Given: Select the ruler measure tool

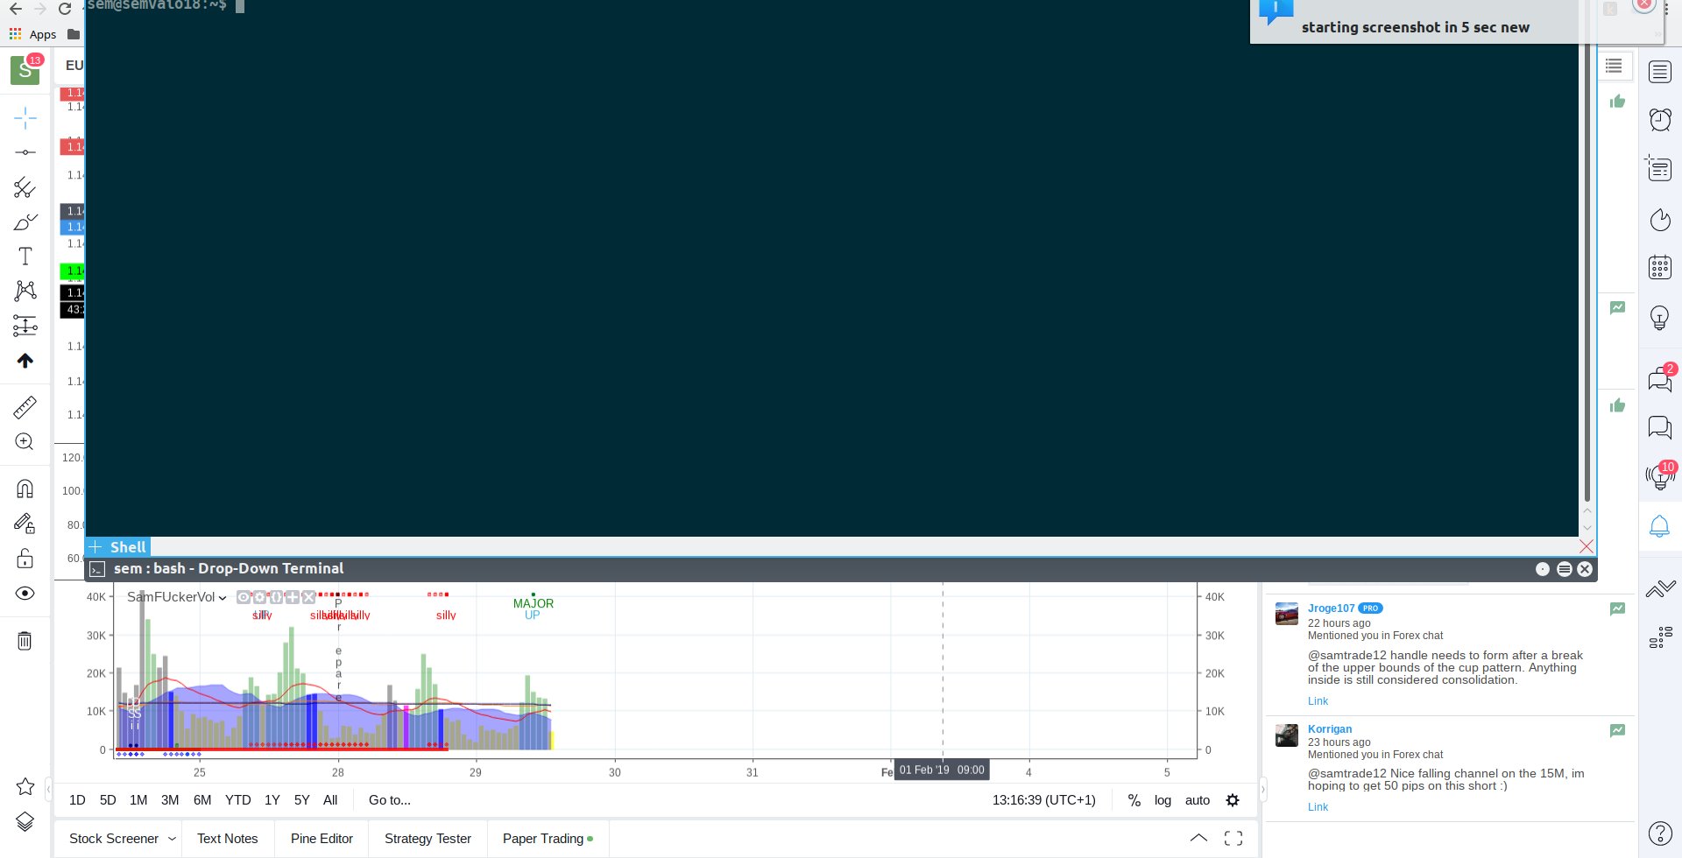Looking at the screenshot, I should click(x=25, y=407).
